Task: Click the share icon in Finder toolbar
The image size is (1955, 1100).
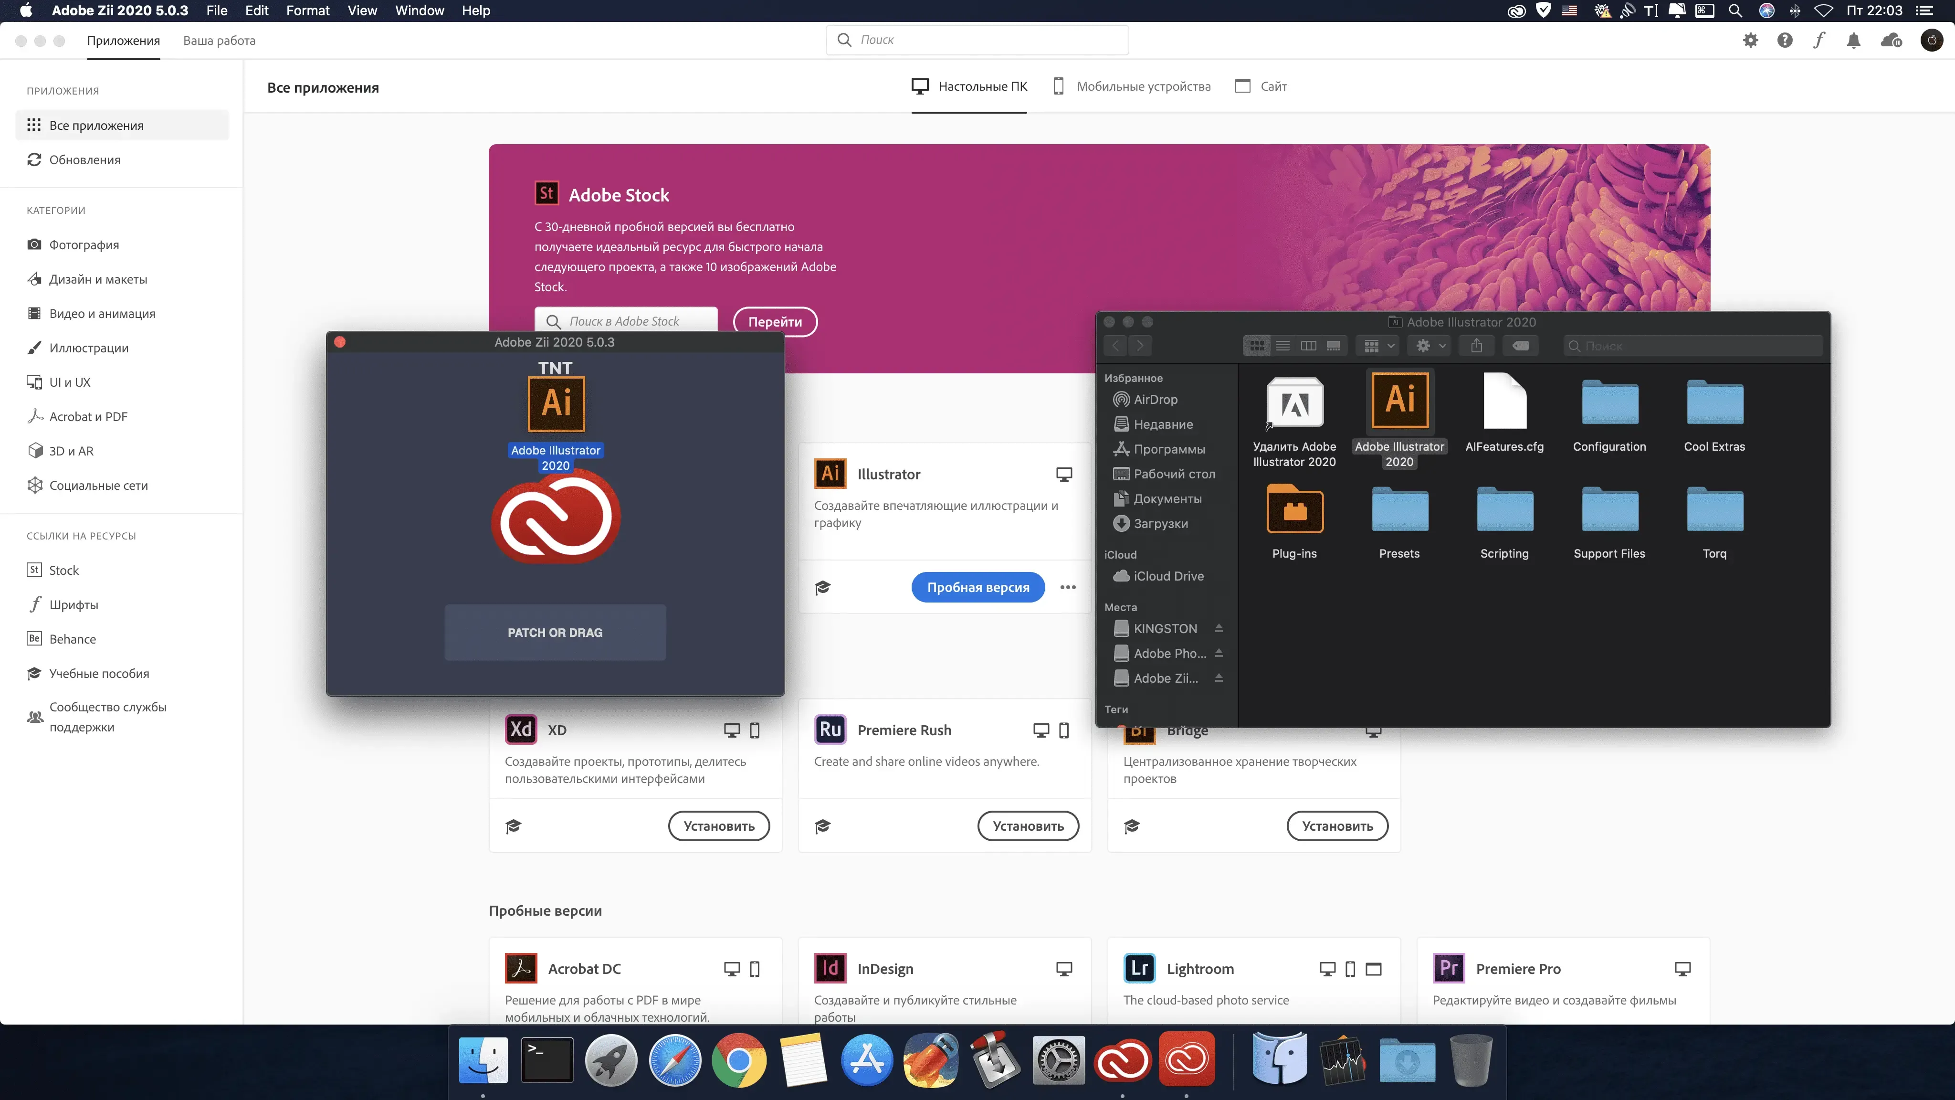Action: pos(1476,345)
